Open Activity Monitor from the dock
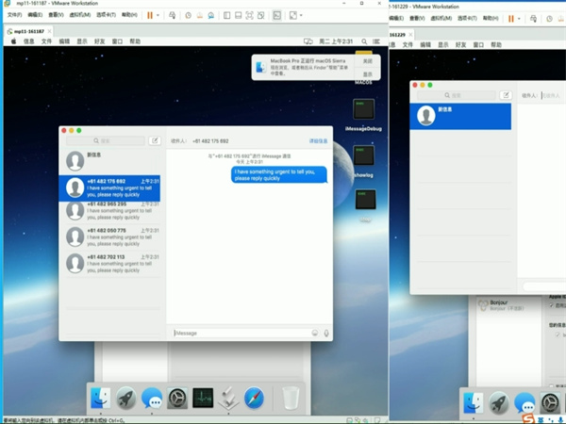The image size is (566, 424). tap(202, 399)
